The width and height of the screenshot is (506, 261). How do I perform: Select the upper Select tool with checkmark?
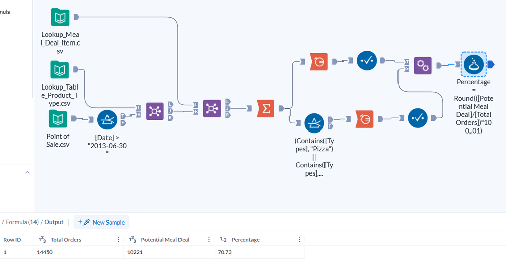pos(366,61)
